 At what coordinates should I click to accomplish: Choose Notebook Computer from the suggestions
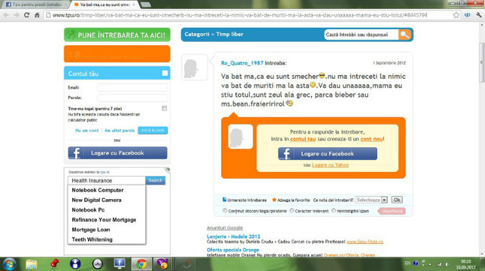click(98, 190)
